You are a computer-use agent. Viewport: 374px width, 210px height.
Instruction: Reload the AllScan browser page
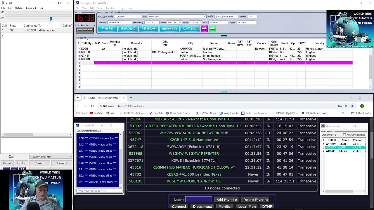[92, 106]
